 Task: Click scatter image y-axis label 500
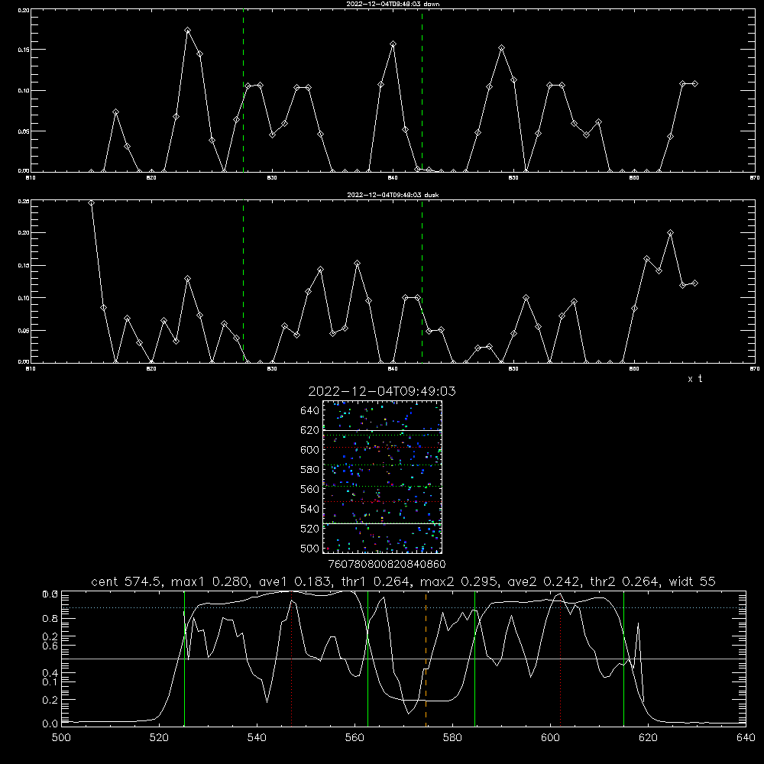click(x=310, y=548)
